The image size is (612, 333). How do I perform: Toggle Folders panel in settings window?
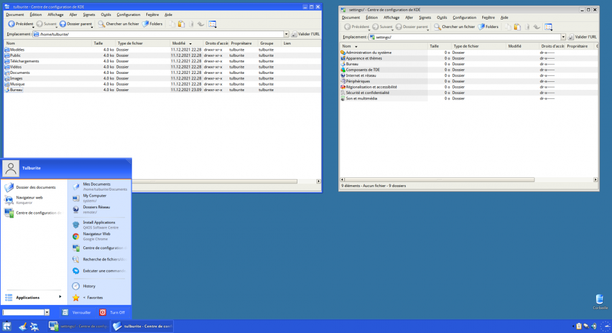(488, 27)
